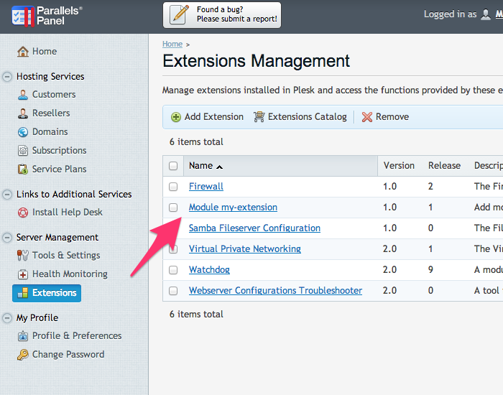Click the green plus Add Extension icon
Image resolution: width=503 pixels, height=395 pixels.
176,117
